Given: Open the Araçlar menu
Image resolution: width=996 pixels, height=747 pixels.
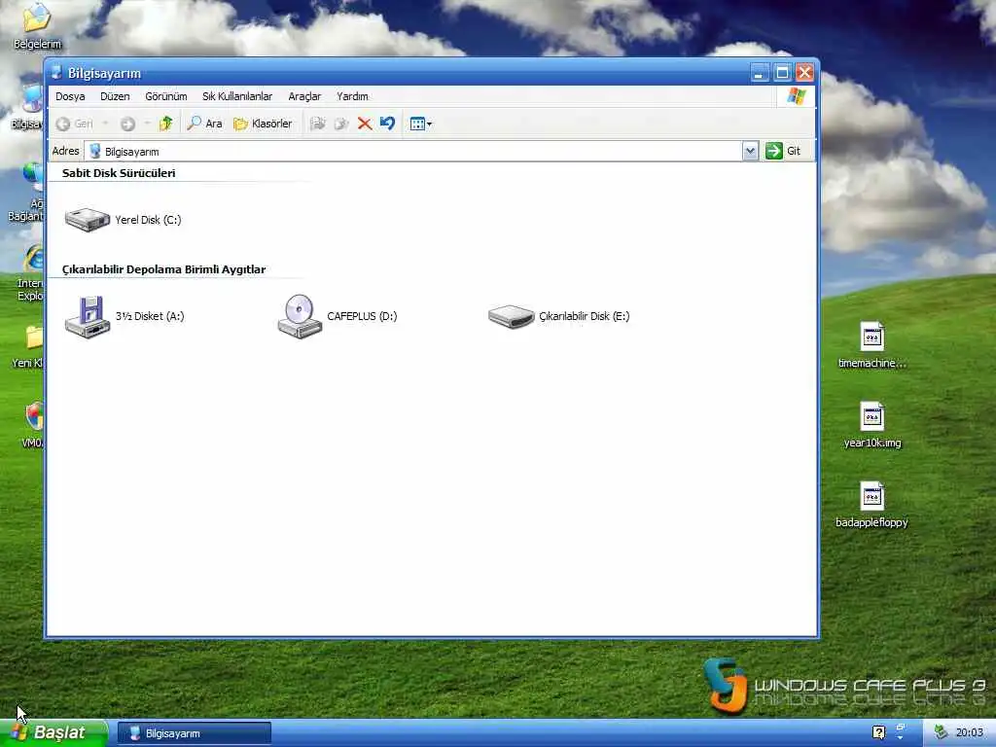Looking at the screenshot, I should (304, 96).
